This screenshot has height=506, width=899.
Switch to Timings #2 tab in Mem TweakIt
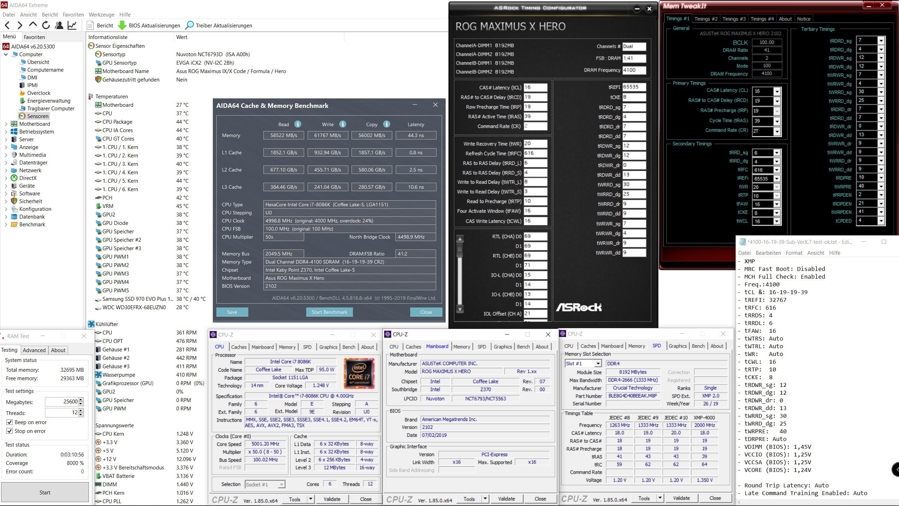(x=706, y=19)
